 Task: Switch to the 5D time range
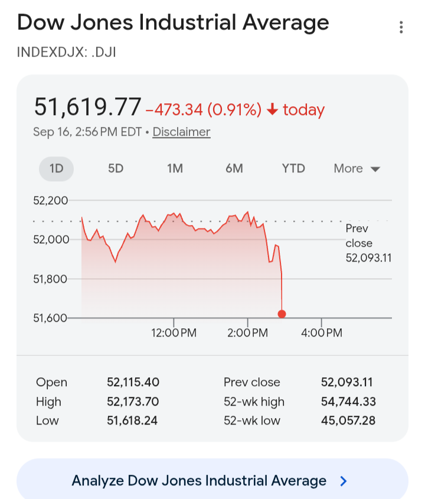click(116, 168)
